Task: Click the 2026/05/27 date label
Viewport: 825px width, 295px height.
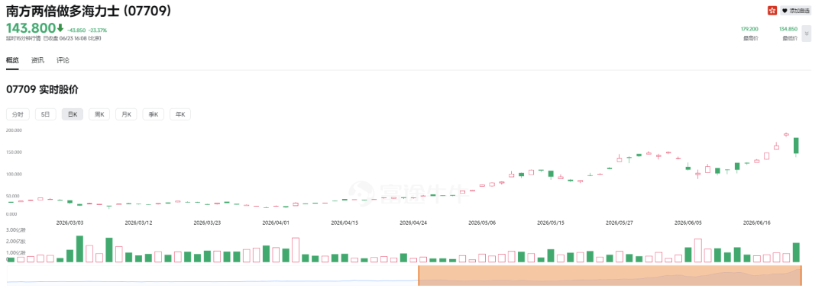Action: click(x=619, y=223)
